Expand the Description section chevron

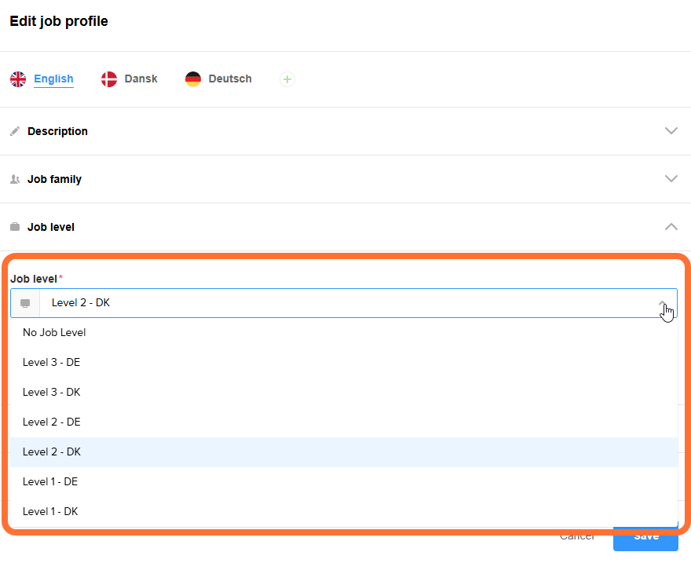[671, 131]
